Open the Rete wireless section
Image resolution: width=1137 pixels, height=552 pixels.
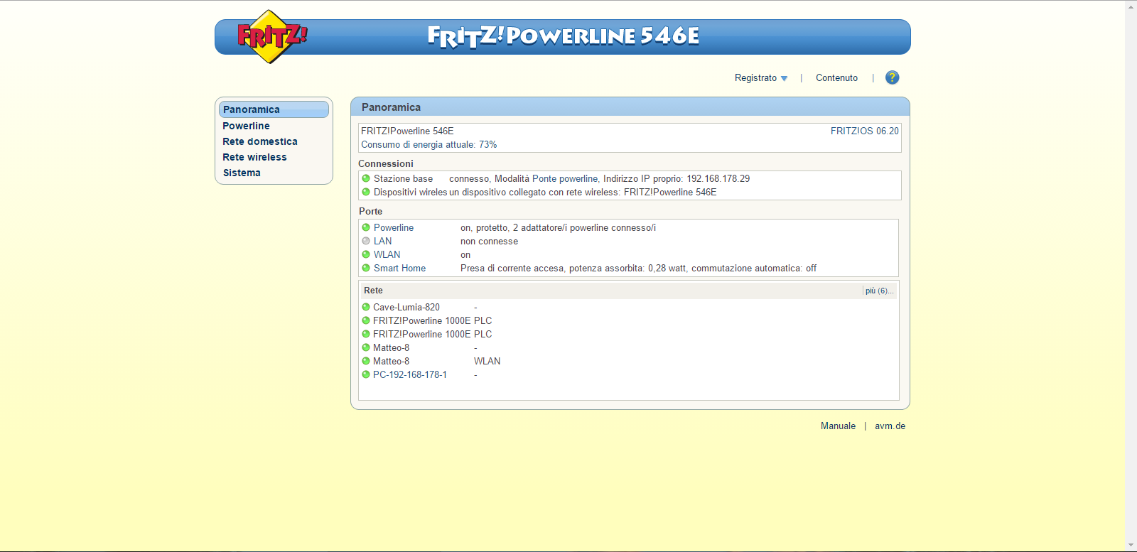coord(254,157)
